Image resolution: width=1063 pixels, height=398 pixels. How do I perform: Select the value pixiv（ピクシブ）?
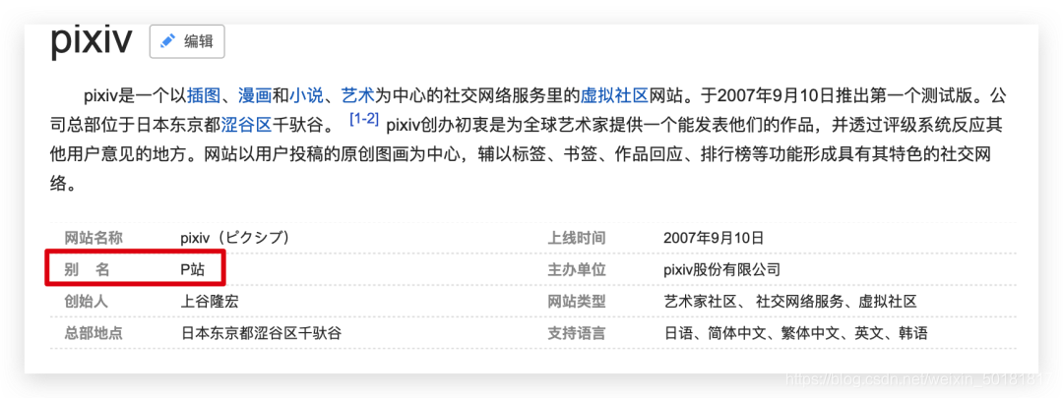tap(235, 238)
